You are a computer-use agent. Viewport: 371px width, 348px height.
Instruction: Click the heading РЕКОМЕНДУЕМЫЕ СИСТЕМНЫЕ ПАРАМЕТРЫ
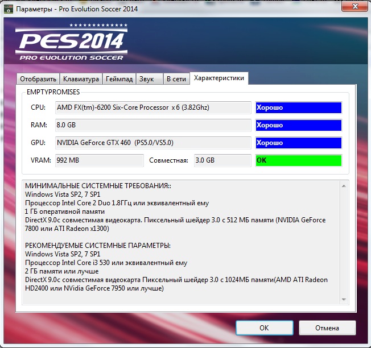(98, 246)
